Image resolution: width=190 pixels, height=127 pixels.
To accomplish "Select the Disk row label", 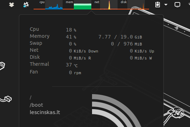I will coord(35,57).
